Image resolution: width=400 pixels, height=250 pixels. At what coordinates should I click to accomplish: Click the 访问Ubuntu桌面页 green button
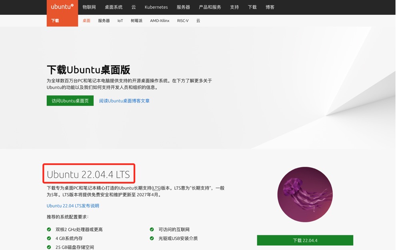pos(70,101)
